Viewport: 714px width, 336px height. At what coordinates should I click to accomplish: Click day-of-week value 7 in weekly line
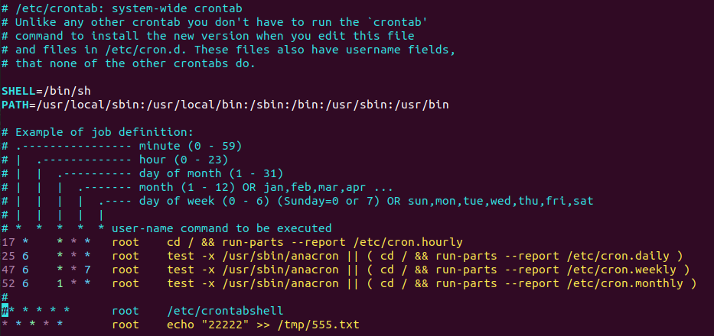[87, 270]
